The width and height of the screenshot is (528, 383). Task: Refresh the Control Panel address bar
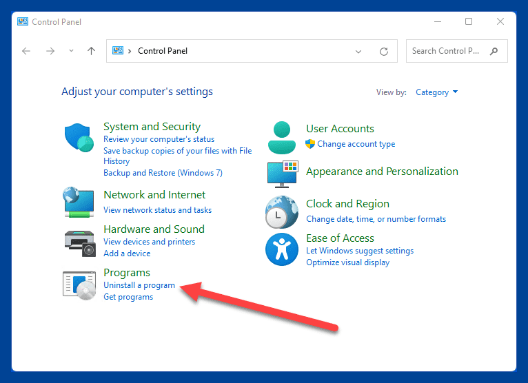pos(384,52)
